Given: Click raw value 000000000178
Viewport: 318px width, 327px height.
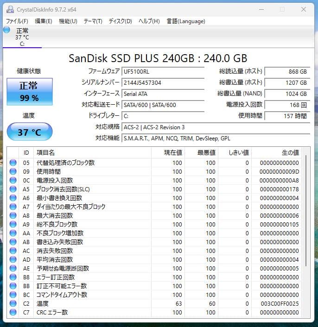Looking at the screenshot, I should click(x=280, y=189).
